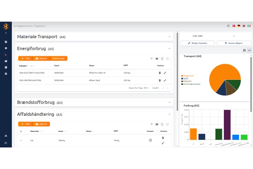Delete the Lize waste row

[x=163, y=137]
